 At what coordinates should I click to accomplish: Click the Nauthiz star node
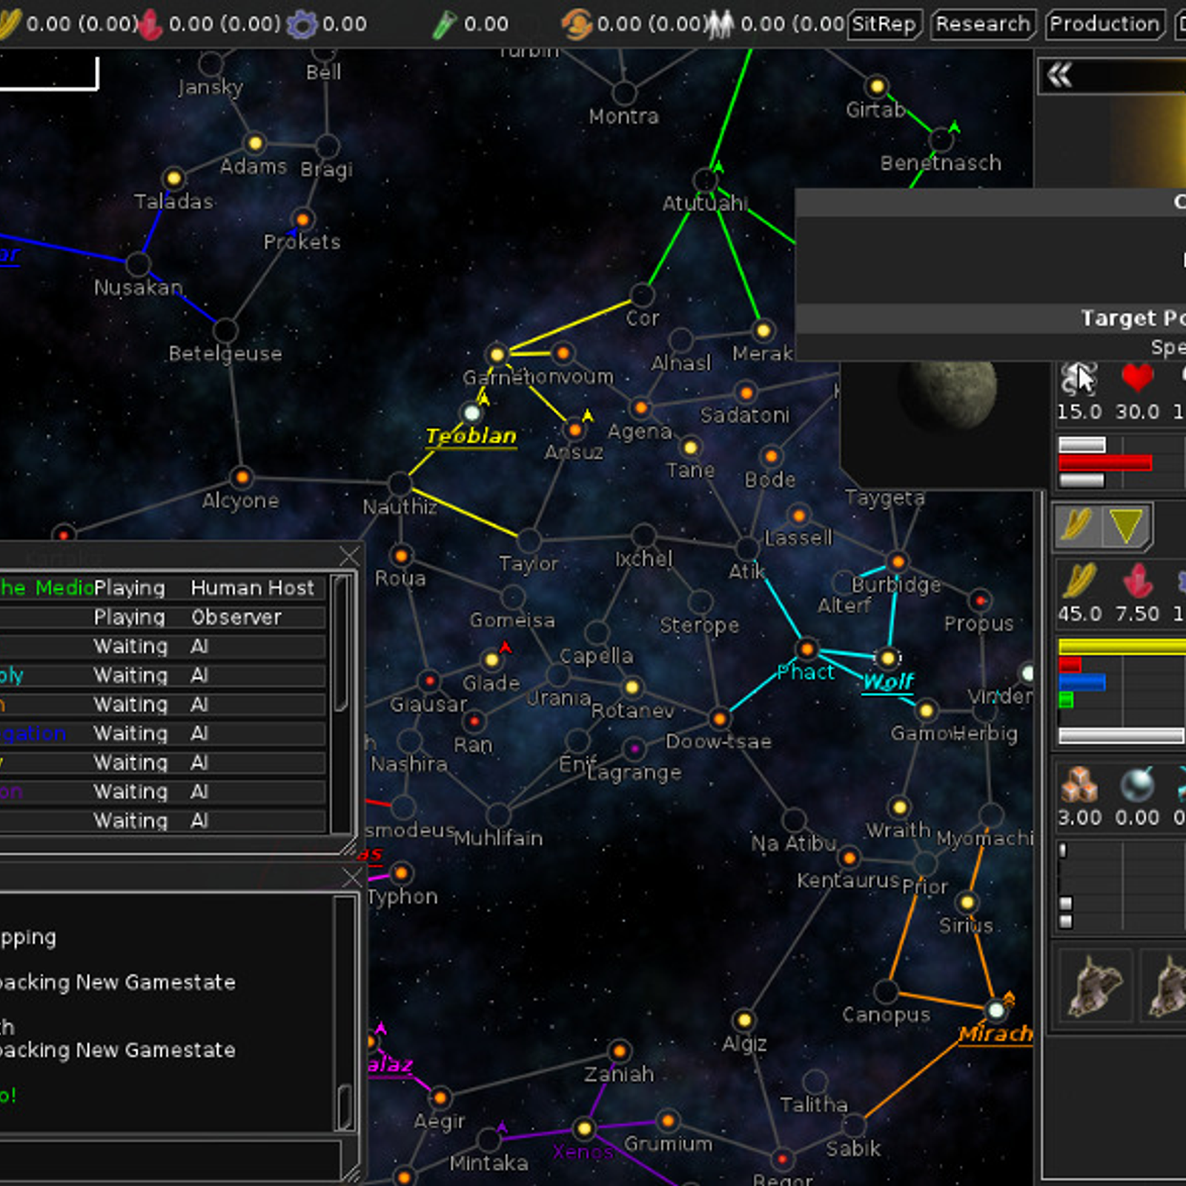(400, 484)
